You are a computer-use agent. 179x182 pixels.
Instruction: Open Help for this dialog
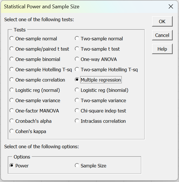162,49
